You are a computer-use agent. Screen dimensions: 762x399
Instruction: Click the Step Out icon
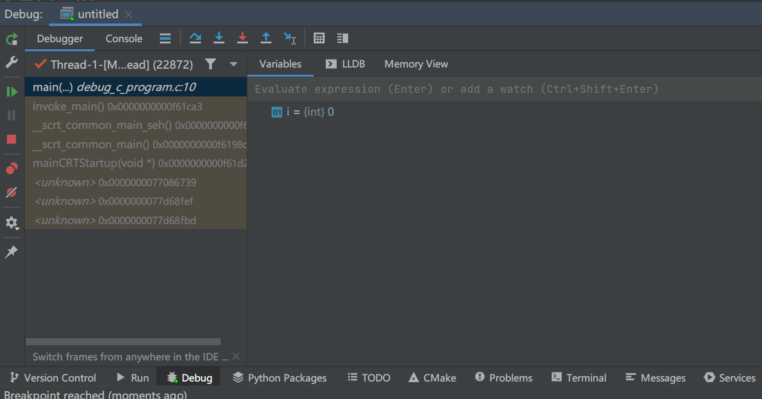coord(266,39)
